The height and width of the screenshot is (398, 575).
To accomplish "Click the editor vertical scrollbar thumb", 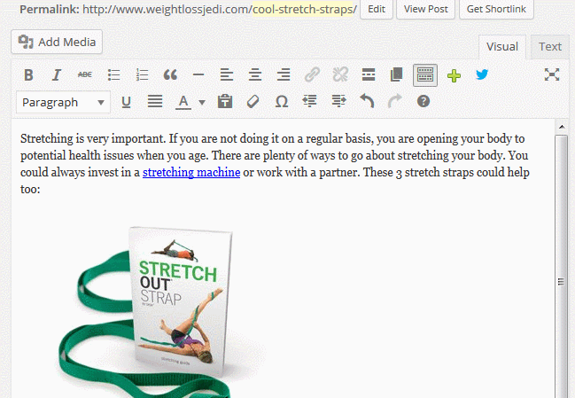I will pyautogui.click(x=561, y=266).
